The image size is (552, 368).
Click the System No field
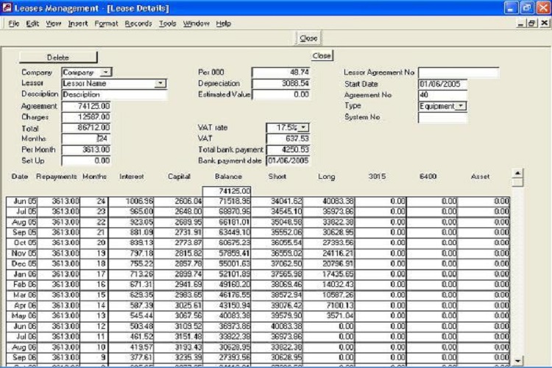(442, 117)
